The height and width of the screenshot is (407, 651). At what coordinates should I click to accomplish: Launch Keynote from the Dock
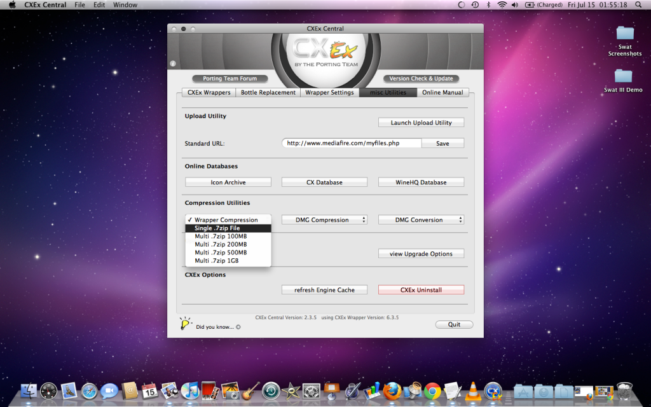[332, 391]
